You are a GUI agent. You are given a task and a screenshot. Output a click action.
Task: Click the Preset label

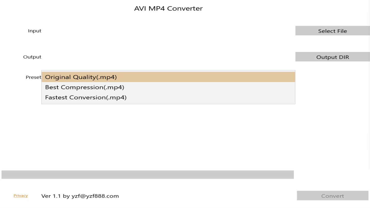point(33,77)
